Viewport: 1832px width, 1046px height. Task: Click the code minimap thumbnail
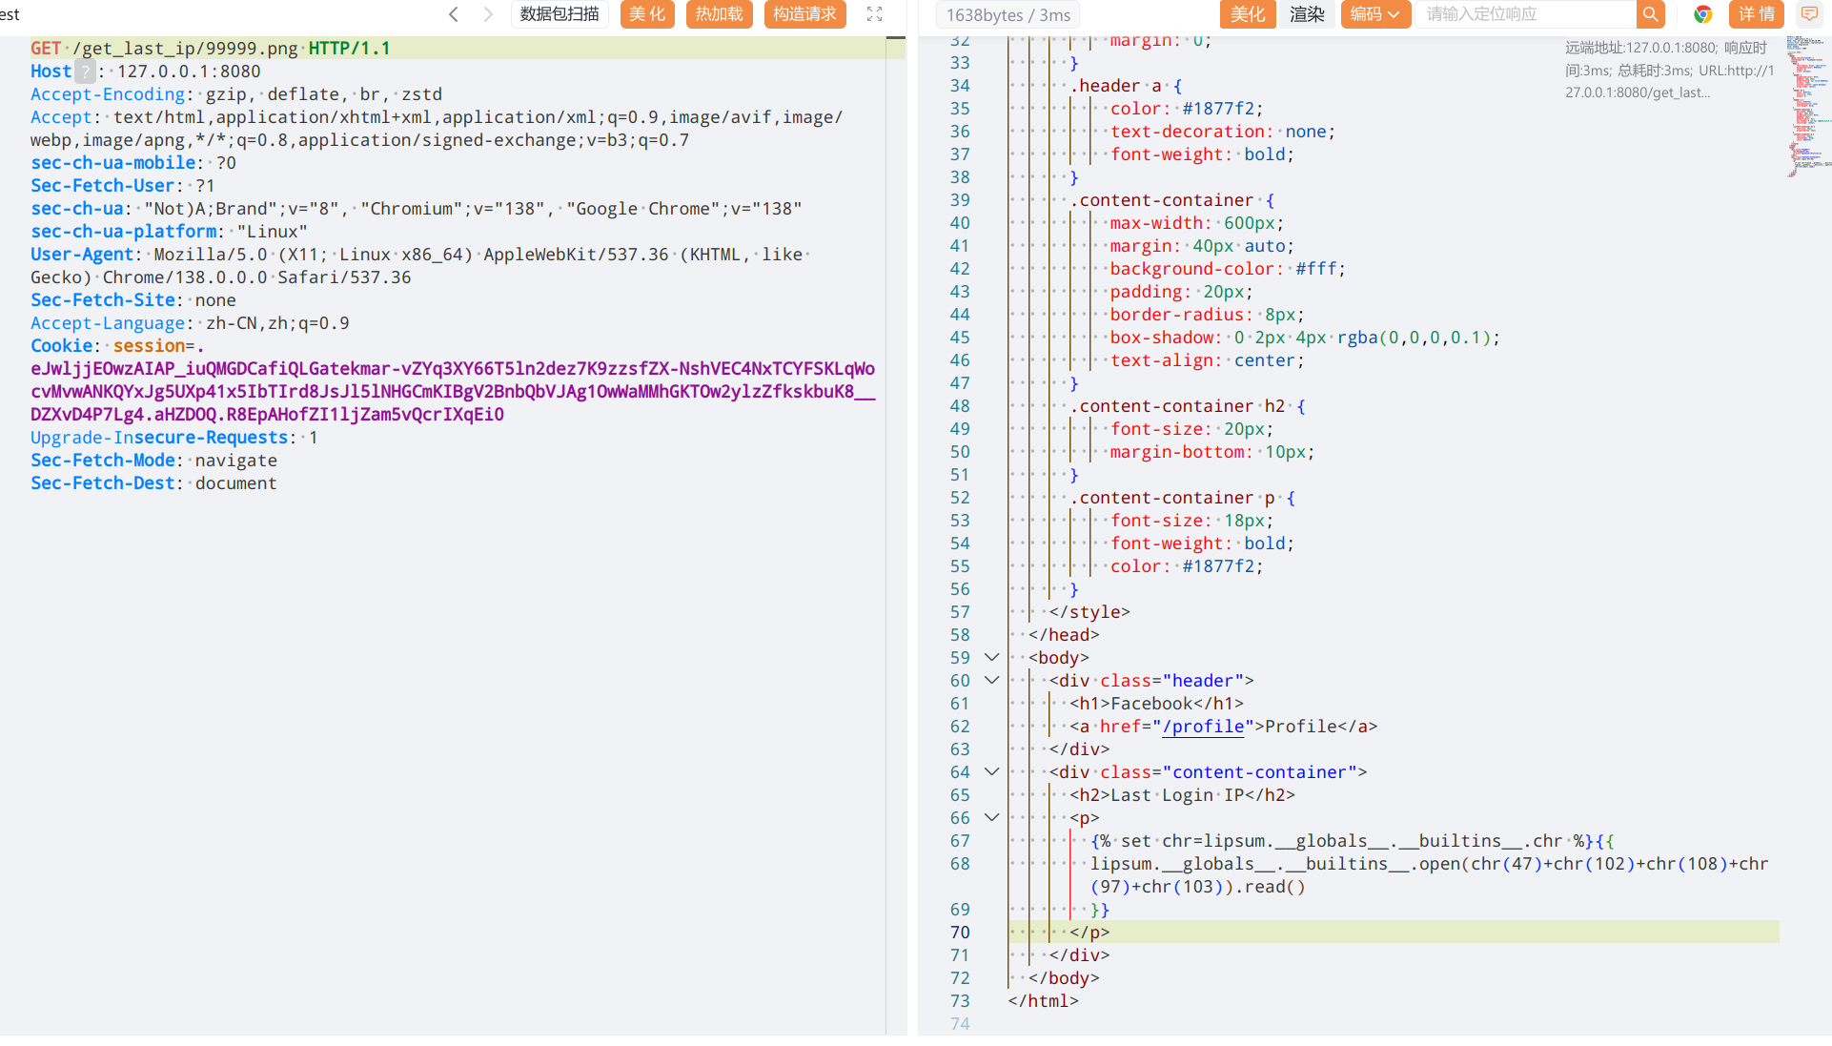1806,105
